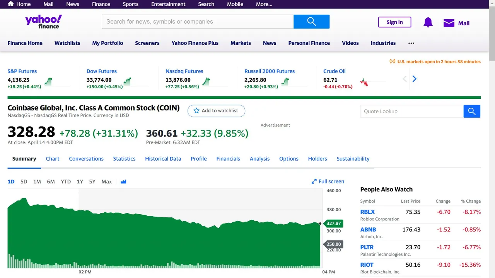Expand the More... menu in the top bar
This screenshot has width=495, height=278.
[x=264, y=4]
